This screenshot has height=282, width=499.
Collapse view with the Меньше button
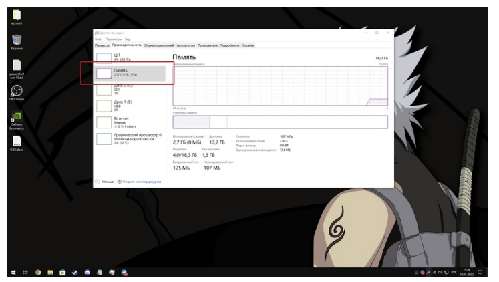click(104, 182)
